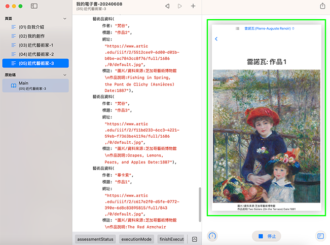Open the execution speed gauge icon
The width and height of the screenshot is (330, 245).
(213, 236)
